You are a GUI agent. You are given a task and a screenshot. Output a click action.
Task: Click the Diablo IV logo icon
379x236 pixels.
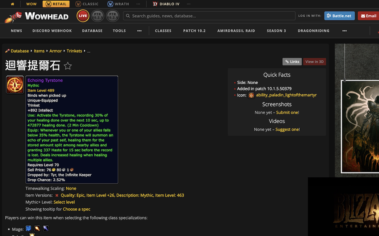155,4
